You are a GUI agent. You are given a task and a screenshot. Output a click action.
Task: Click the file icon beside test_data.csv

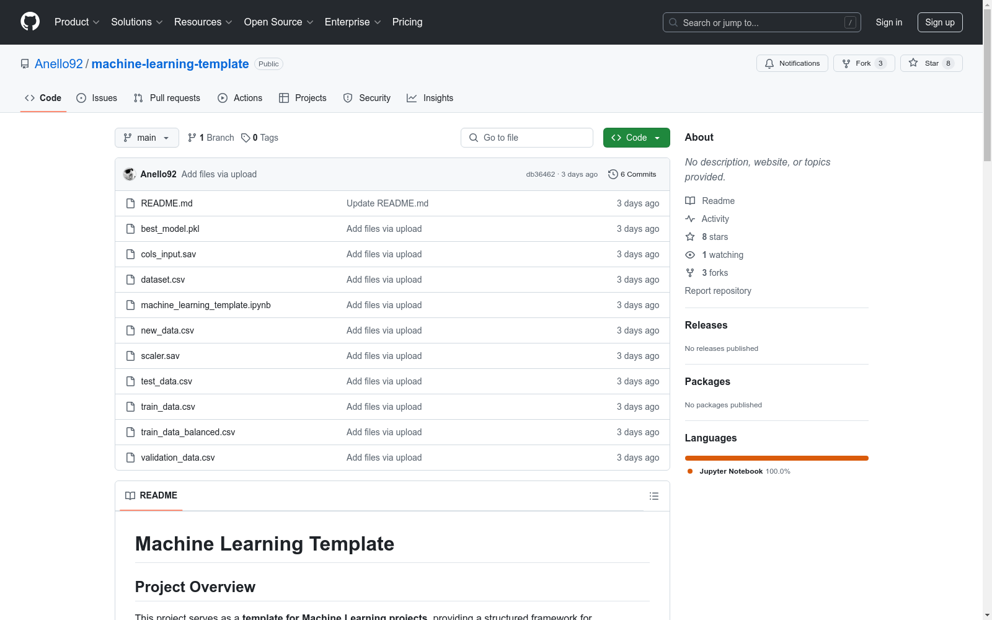tap(130, 381)
